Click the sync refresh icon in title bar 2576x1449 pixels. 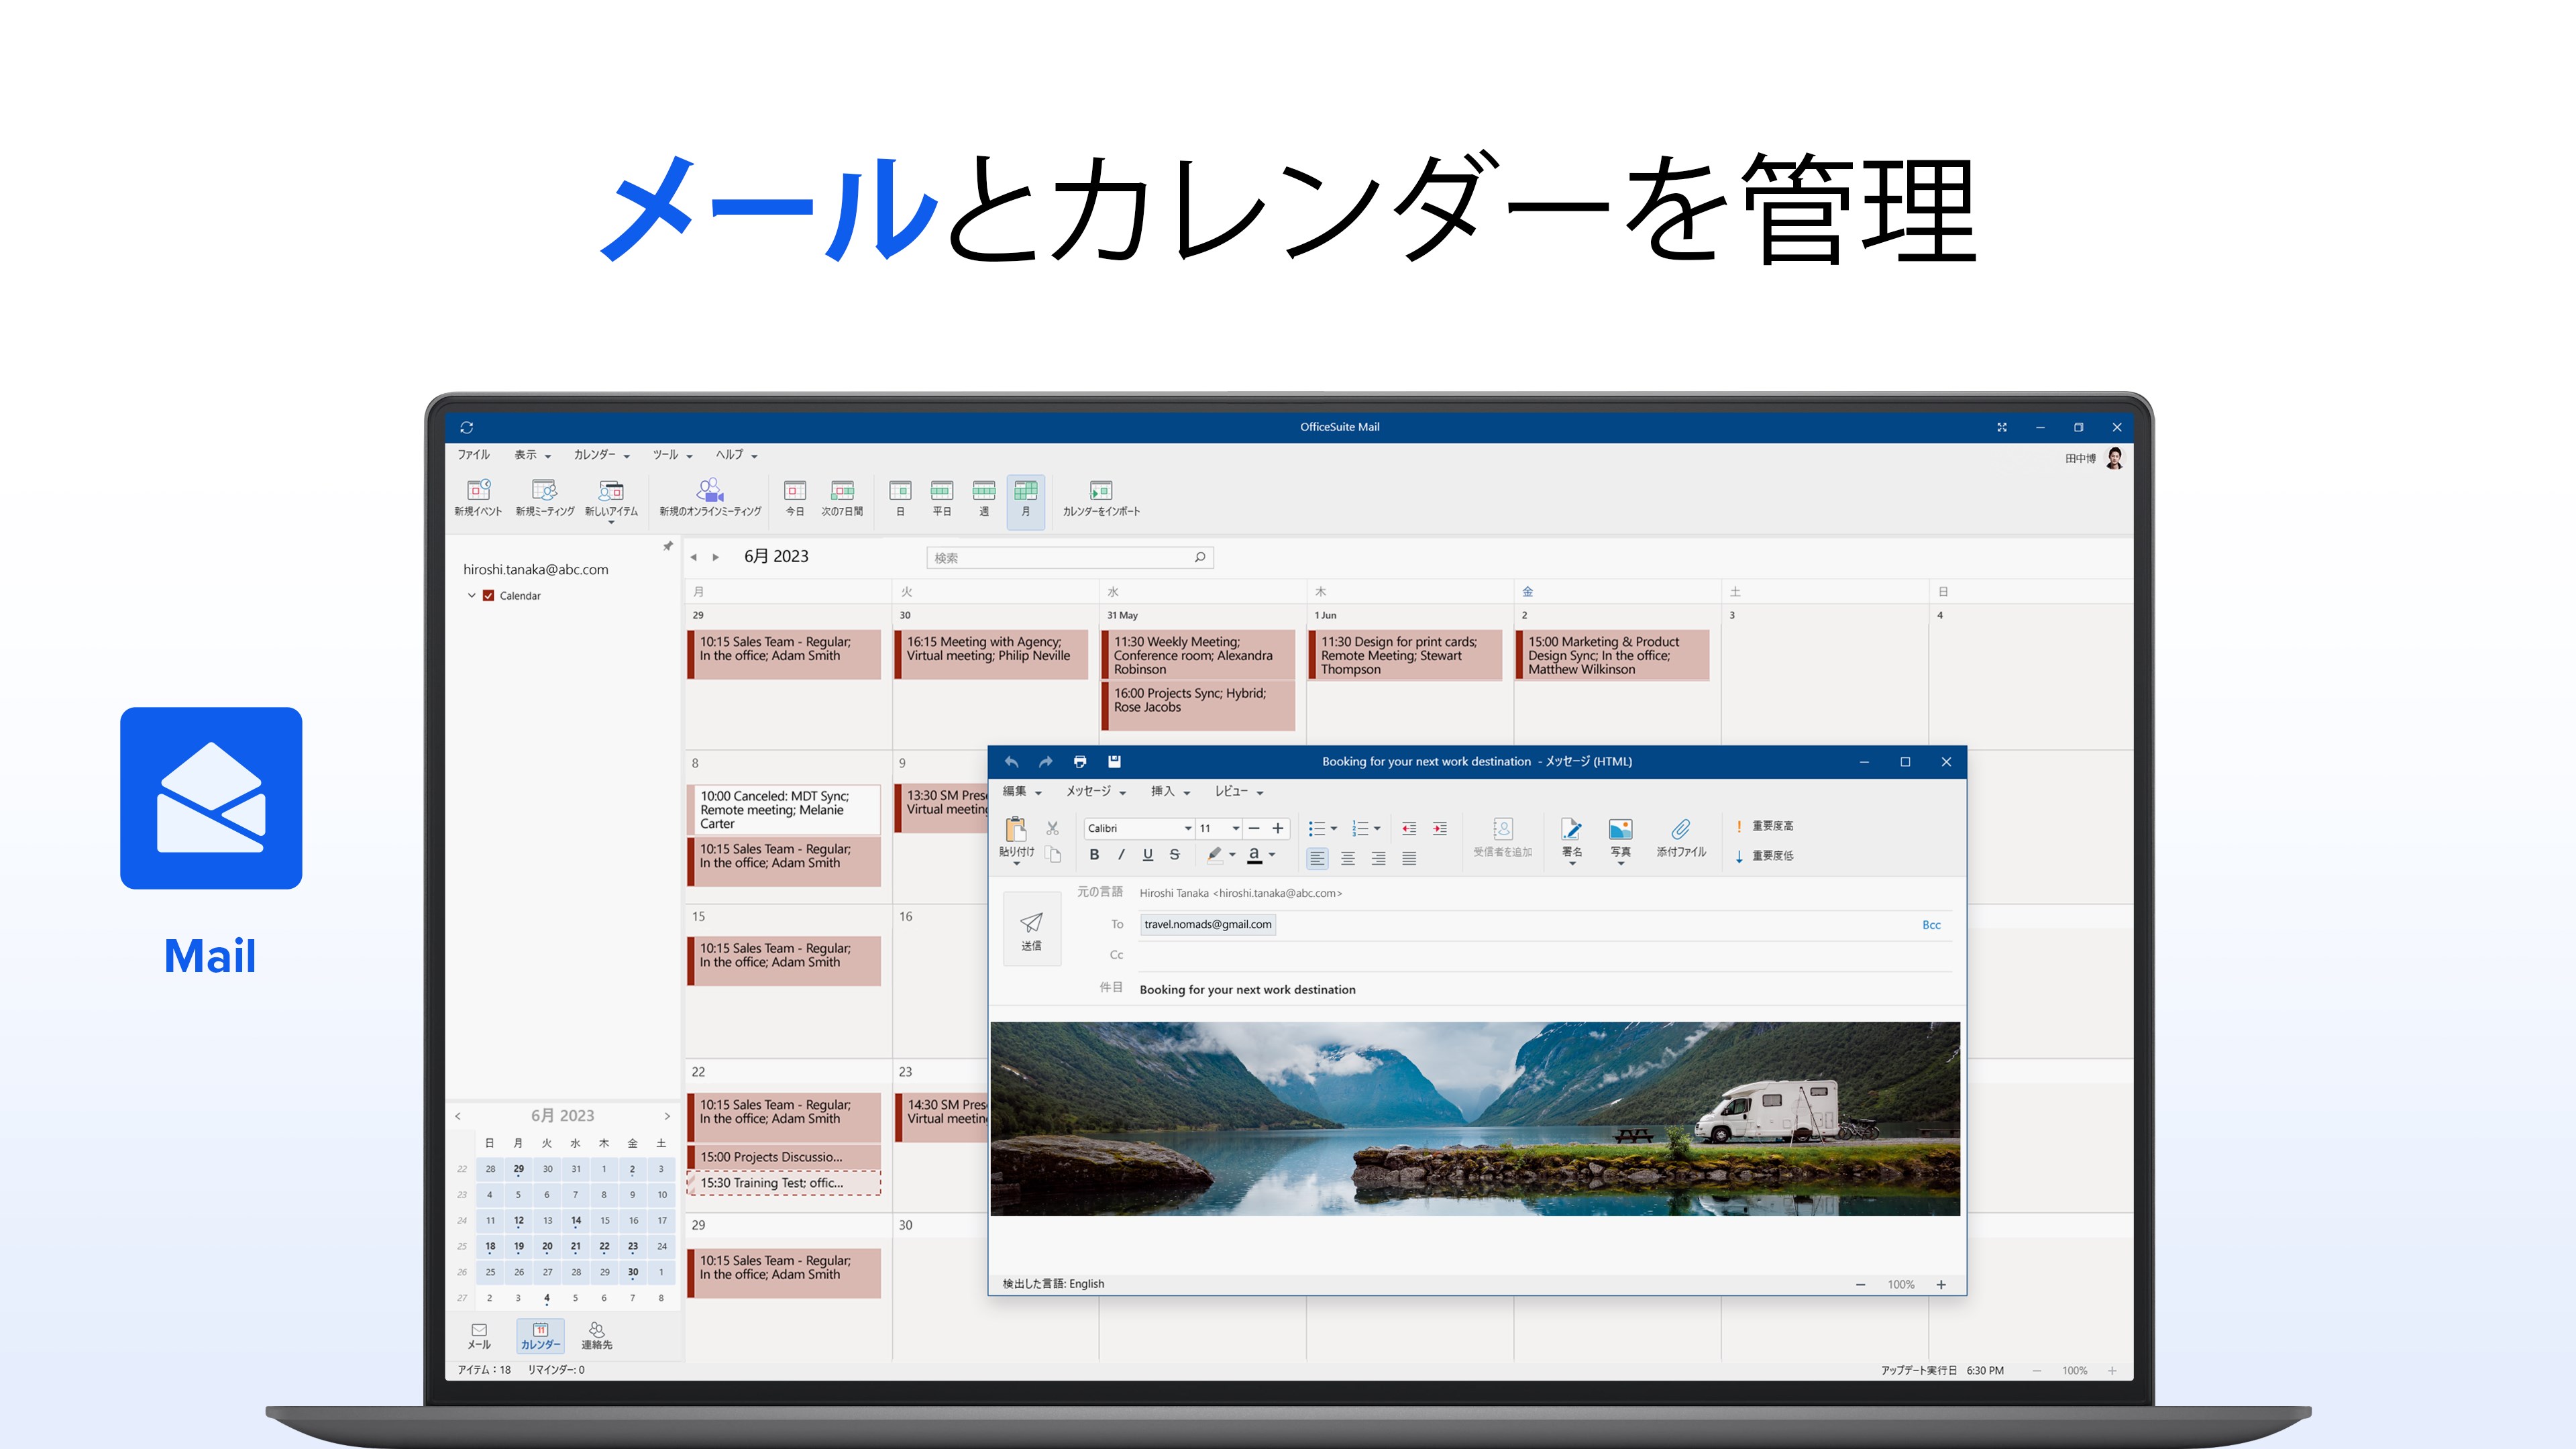(466, 427)
